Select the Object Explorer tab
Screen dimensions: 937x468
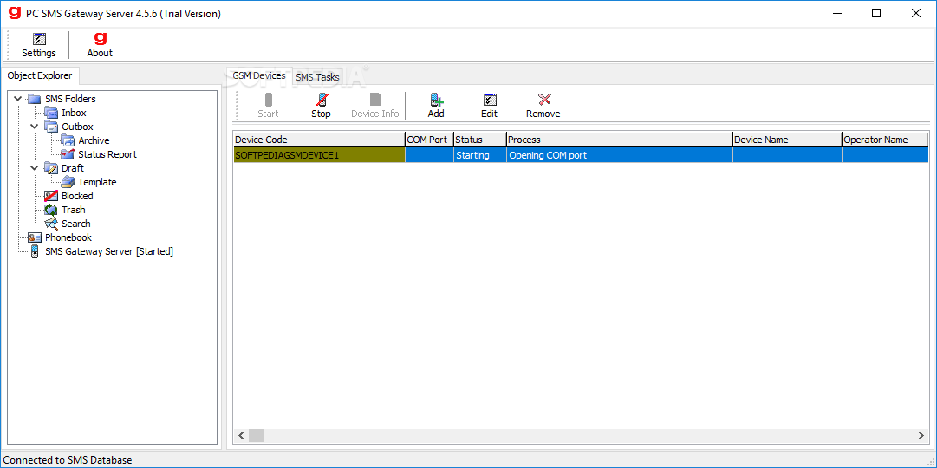click(40, 75)
